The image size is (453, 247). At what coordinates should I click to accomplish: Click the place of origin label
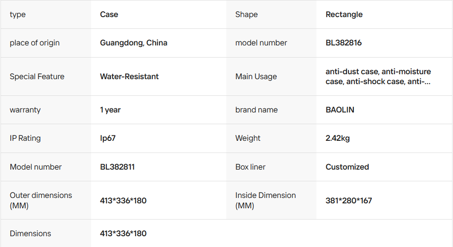[35, 43]
